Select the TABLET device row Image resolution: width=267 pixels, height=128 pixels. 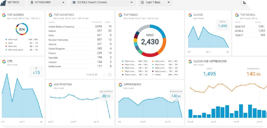point(250,35)
